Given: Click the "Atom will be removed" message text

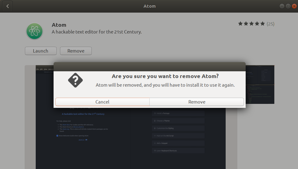Looking at the screenshot, I should click(x=165, y=85).
